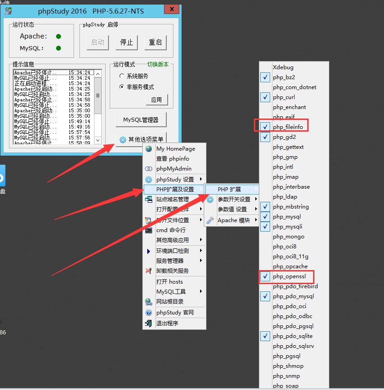Expand the 服务管理器 submenu arrow

pos(201,261)
